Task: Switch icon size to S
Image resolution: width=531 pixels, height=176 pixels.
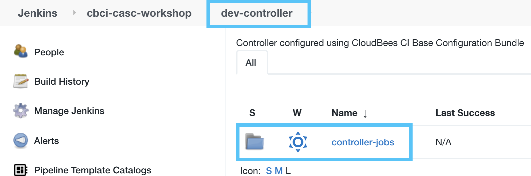Action: (269, 171)
